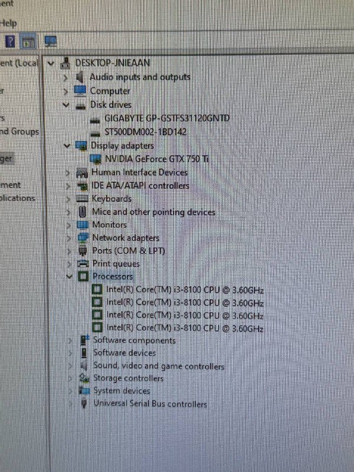Click the Print queues printer icon
Viewport: 354px width, 472px height.
(83, 264)
